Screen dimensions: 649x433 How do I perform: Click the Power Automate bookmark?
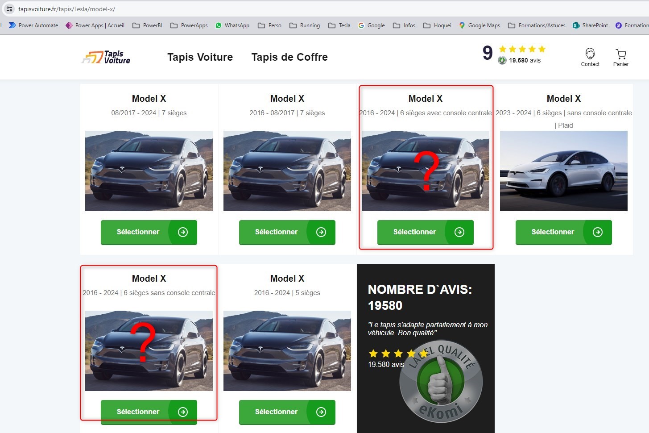pos(33,25)
